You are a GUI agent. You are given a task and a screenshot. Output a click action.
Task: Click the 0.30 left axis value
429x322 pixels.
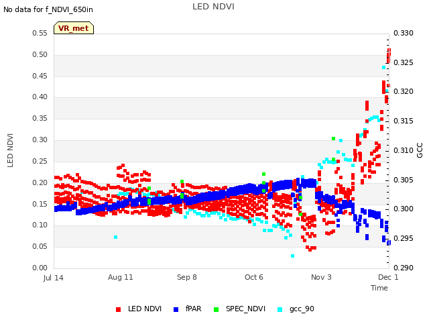40,140
